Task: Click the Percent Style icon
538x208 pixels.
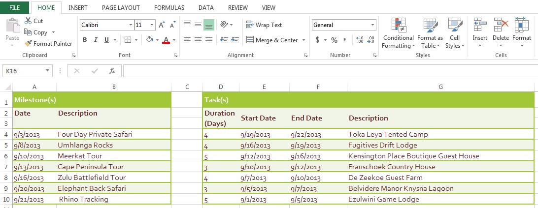Action: pyautogui.click(x=334, y=40)
